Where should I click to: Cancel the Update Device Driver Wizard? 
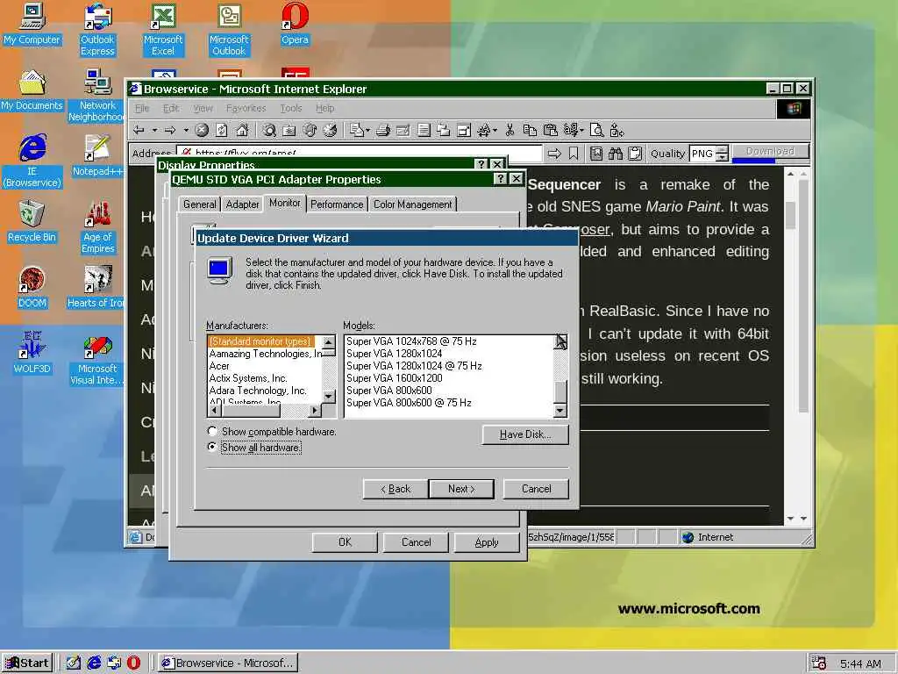pos(536,489)
